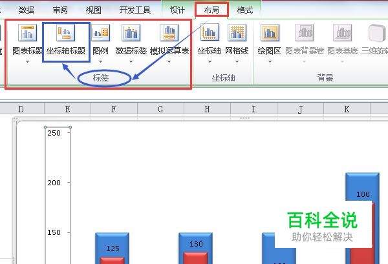The image size is (388, 264).
Task: Click the greyed 图表背景墙 chart wall icon
Action: 304,33
